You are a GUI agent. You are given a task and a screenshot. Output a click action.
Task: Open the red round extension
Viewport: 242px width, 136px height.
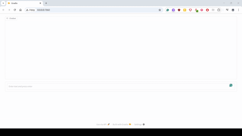[208, 10]
